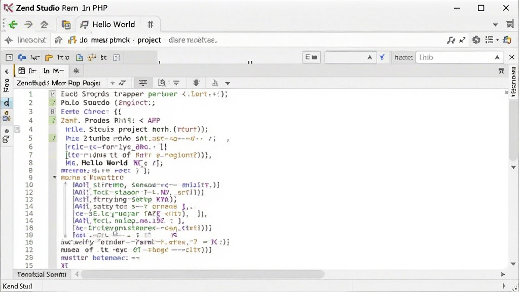The image size is (519, 292).
Task: Click the horizontal scrollbar thumb
Action: click(203, 274)
